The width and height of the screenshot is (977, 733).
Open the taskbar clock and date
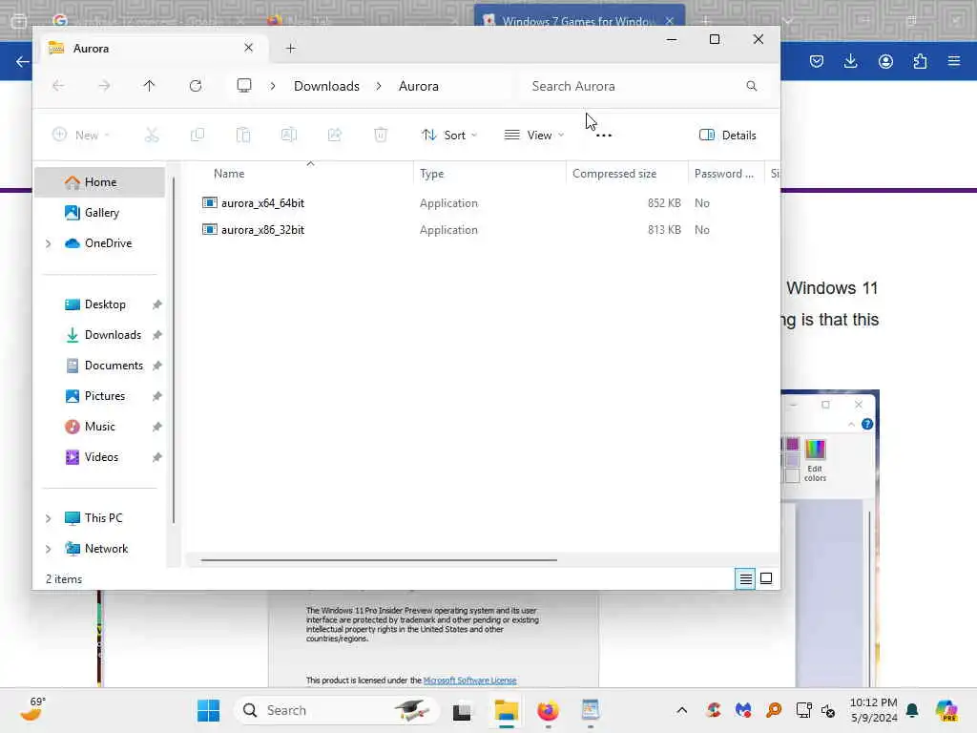click(x=874, y=710)
